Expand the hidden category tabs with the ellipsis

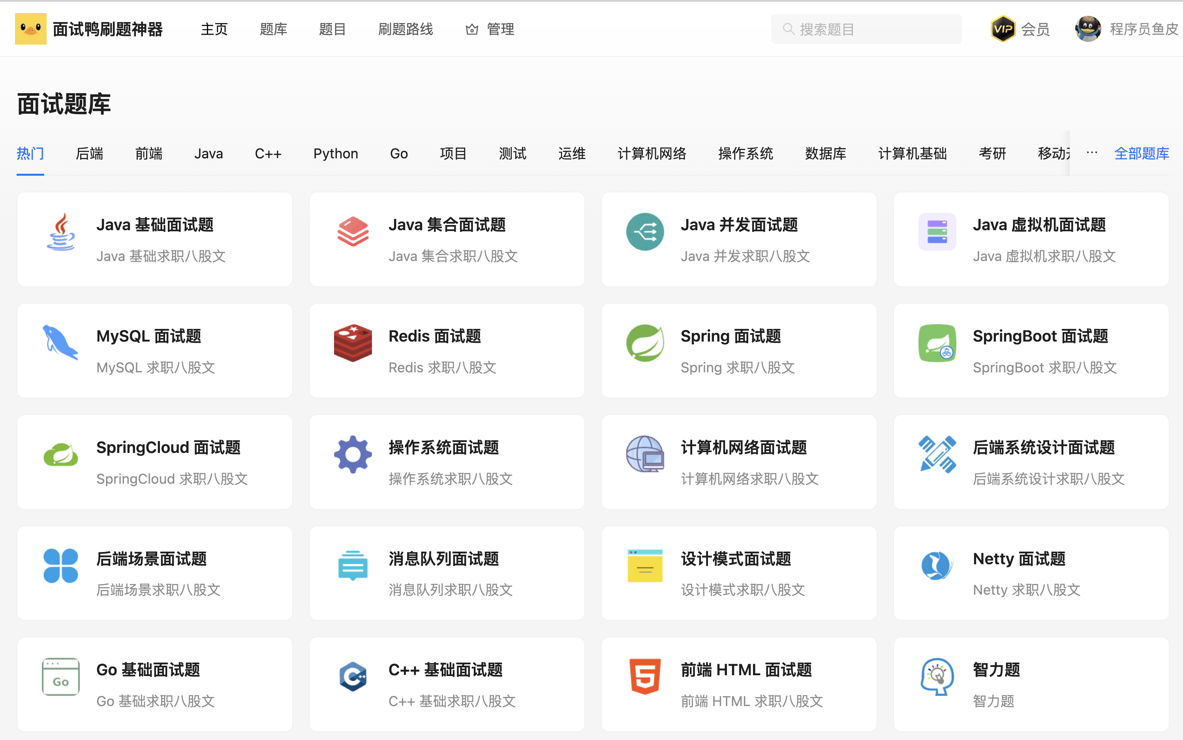[1093, 153]
